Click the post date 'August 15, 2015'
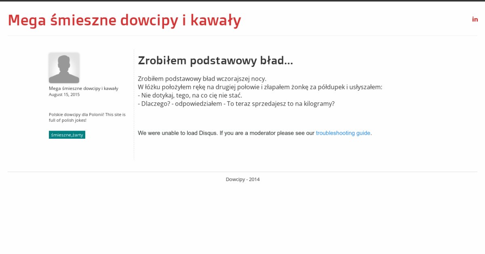 (x=64, y=95)
